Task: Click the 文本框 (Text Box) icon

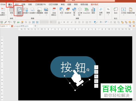Action: (x=123, y=10)
